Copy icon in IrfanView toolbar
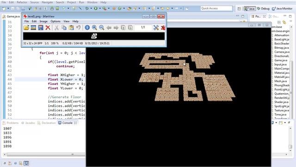Viewport: 296px width, 167px height. [64, 28]
